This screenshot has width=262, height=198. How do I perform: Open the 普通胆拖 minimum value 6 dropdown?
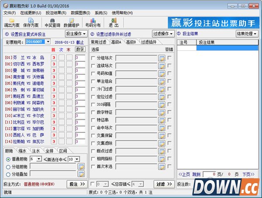point(39,159)
